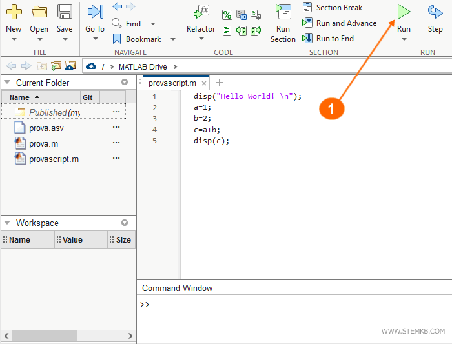Click the Save floppy disk icon

[x=65, y=12]
